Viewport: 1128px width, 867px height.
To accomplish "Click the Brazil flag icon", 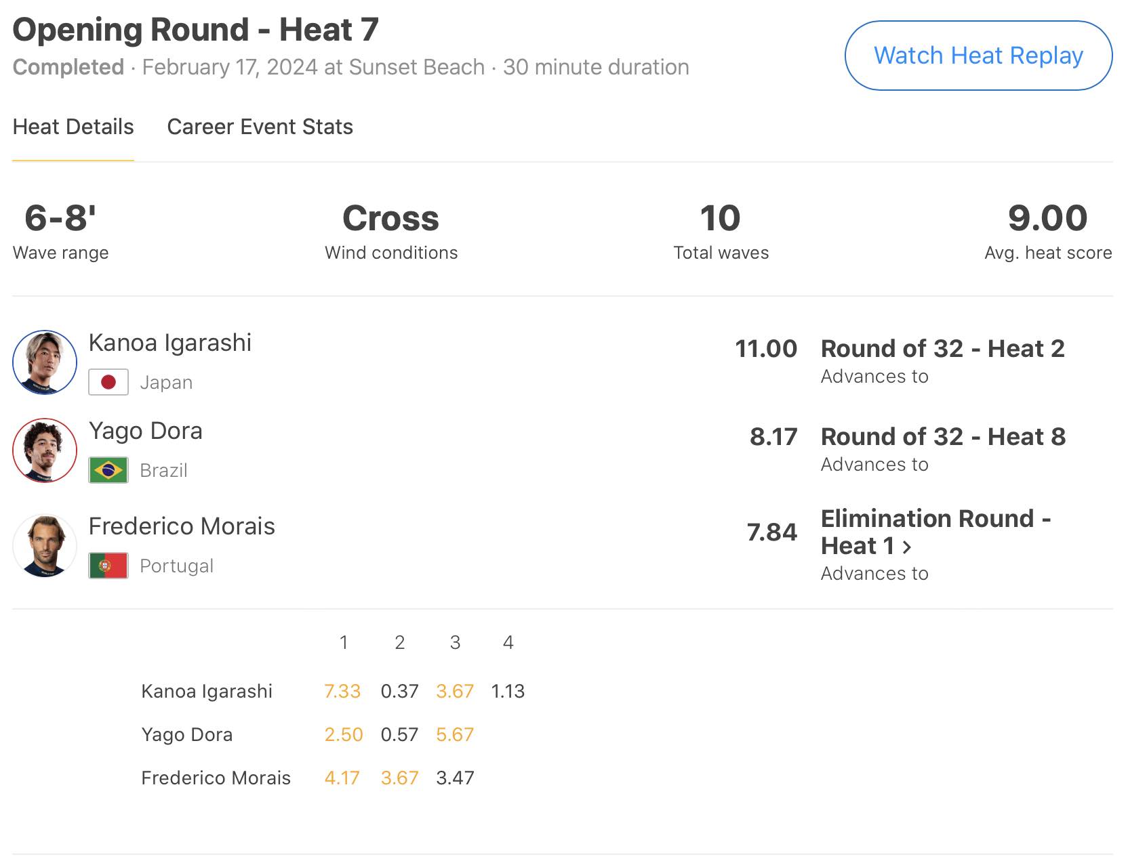I will click(x=108, y=471).
